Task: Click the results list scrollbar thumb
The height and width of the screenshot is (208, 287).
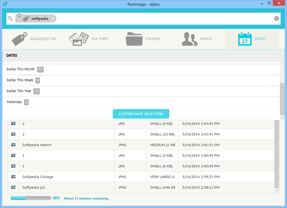Action: 277,154
